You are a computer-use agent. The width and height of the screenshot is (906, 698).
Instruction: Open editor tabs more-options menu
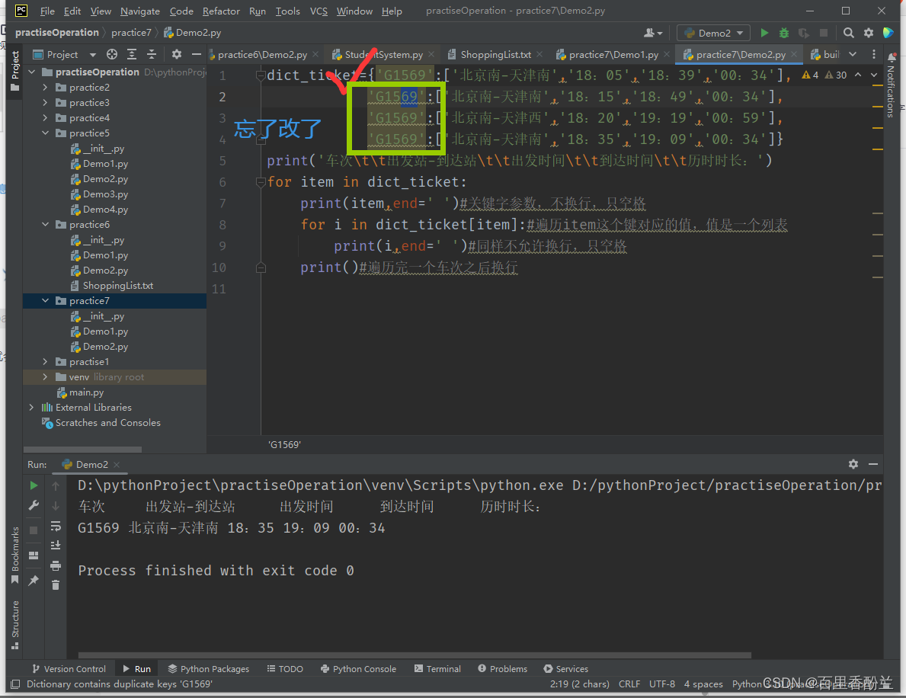(x=874, y=54)
